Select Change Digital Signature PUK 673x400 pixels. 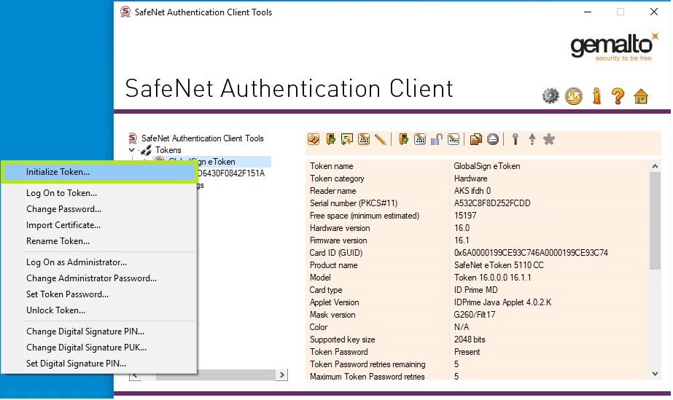click(99, 348)
